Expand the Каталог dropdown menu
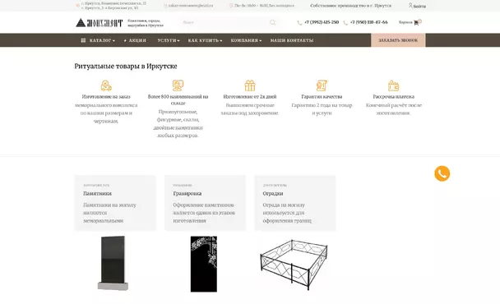 [102, 40]
